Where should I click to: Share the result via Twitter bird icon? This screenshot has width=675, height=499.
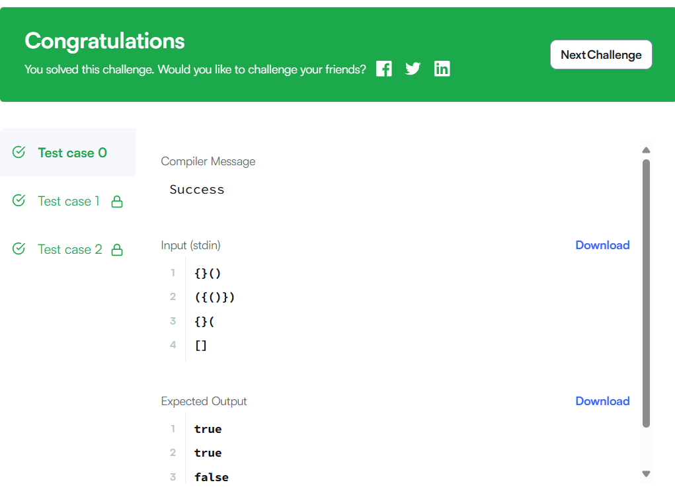pos(413,69)
